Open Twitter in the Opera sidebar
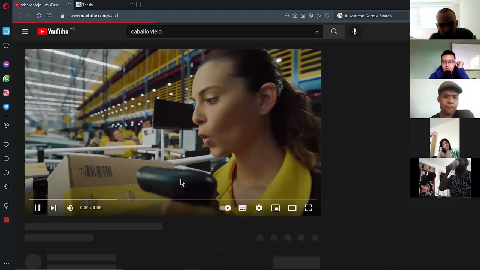The height and width of the screenshot is (270, 480). (x=6, y=106)
